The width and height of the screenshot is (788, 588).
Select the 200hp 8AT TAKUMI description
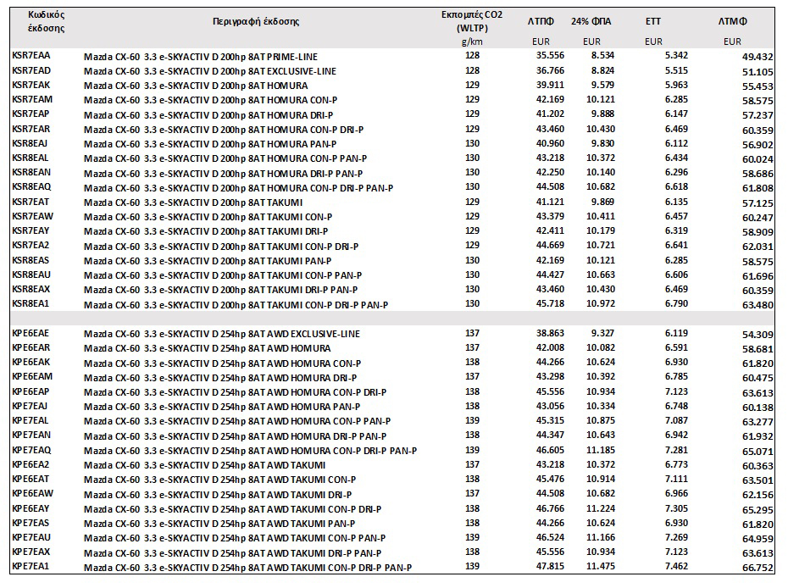(193, 202)
